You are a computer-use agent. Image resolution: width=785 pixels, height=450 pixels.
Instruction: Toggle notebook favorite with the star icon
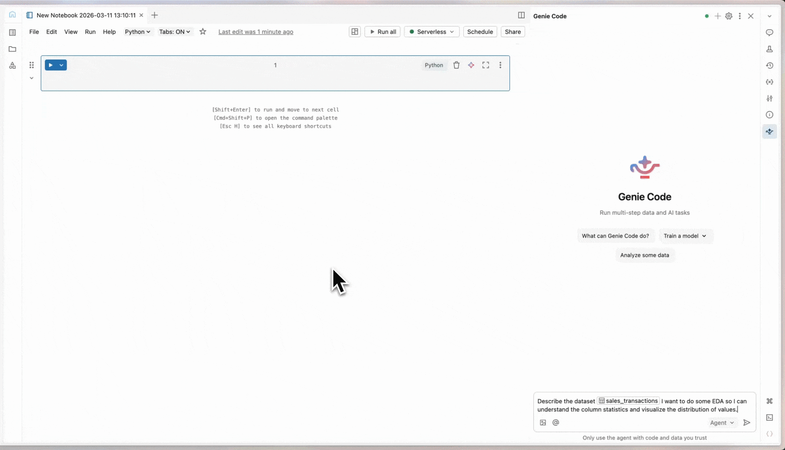coord(203,32)
